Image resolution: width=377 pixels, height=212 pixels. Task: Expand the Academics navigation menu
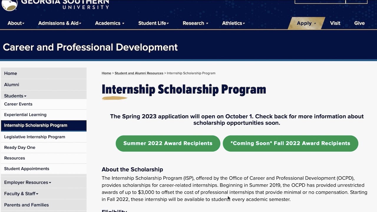[110, 23]
